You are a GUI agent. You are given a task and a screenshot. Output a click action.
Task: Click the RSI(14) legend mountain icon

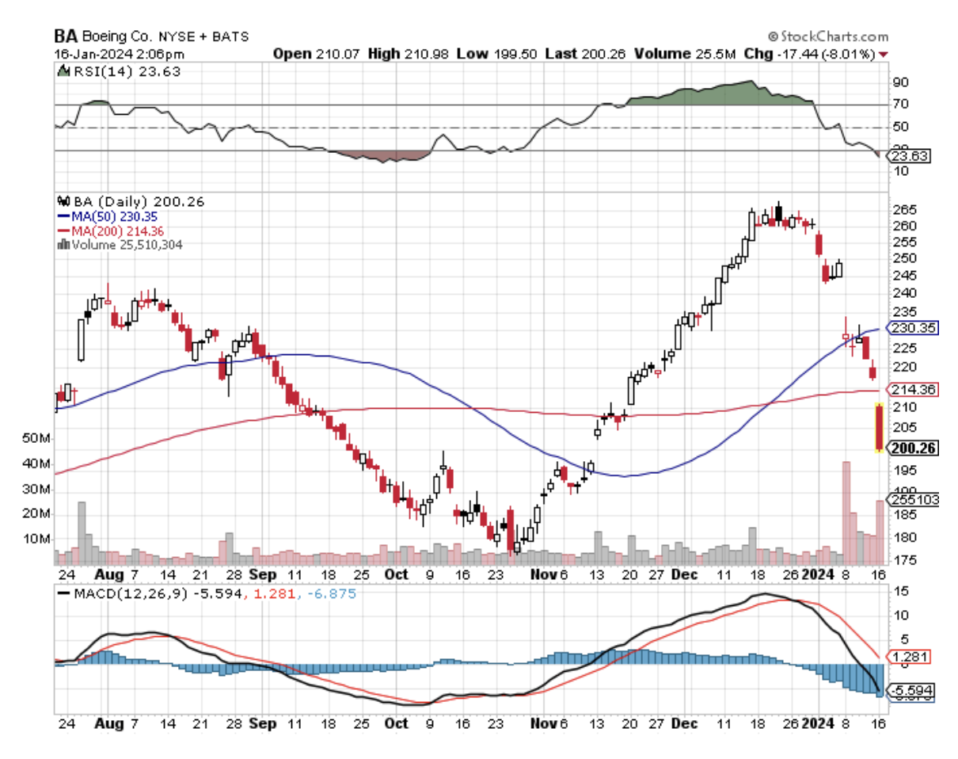(62, 71)
